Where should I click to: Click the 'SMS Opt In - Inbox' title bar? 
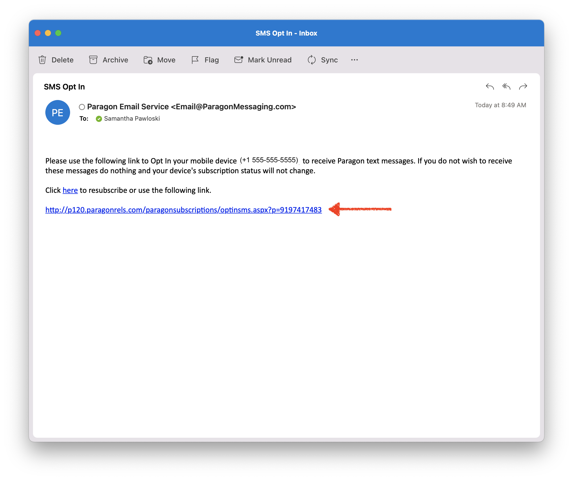tap(286, 33)
